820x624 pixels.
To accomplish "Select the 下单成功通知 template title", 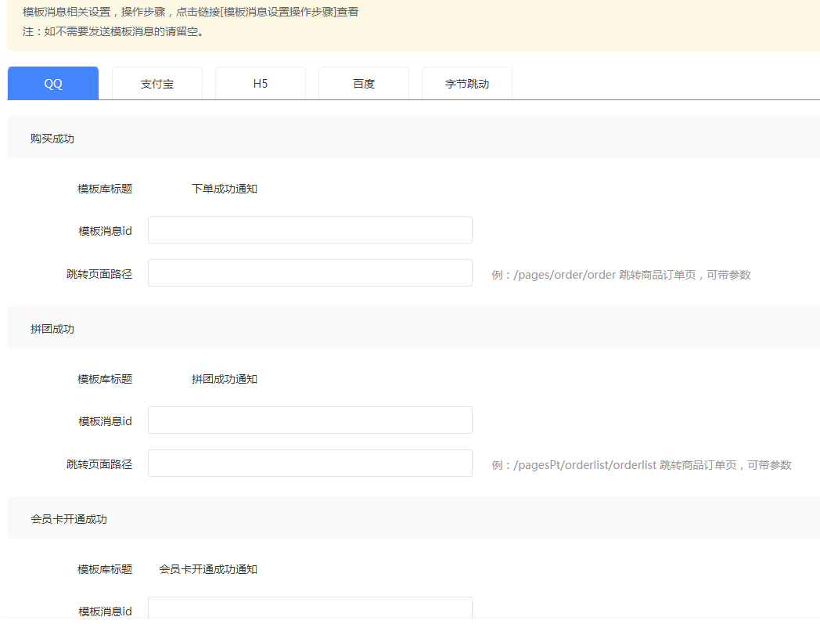I will pos(225,189).
